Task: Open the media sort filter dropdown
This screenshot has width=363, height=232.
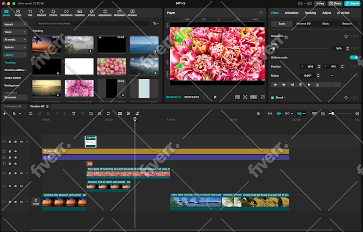Action: (156, 23)
